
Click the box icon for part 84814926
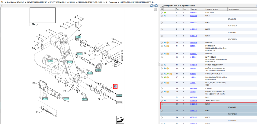[x=168, y=43]
